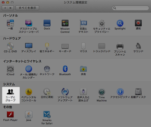Close the システム環境設定 window
Image resolution: width=151 pixels, height=127 pixels.
pos(3,2)
